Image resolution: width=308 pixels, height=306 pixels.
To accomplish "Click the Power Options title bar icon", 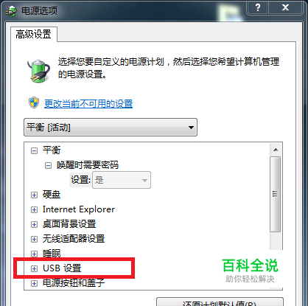I will (x=11, y=11).
